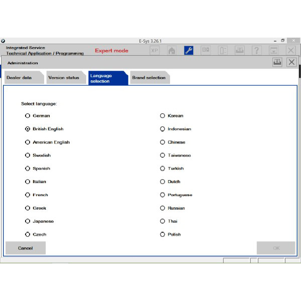Pick Russian from the language list

pos(163,208)
